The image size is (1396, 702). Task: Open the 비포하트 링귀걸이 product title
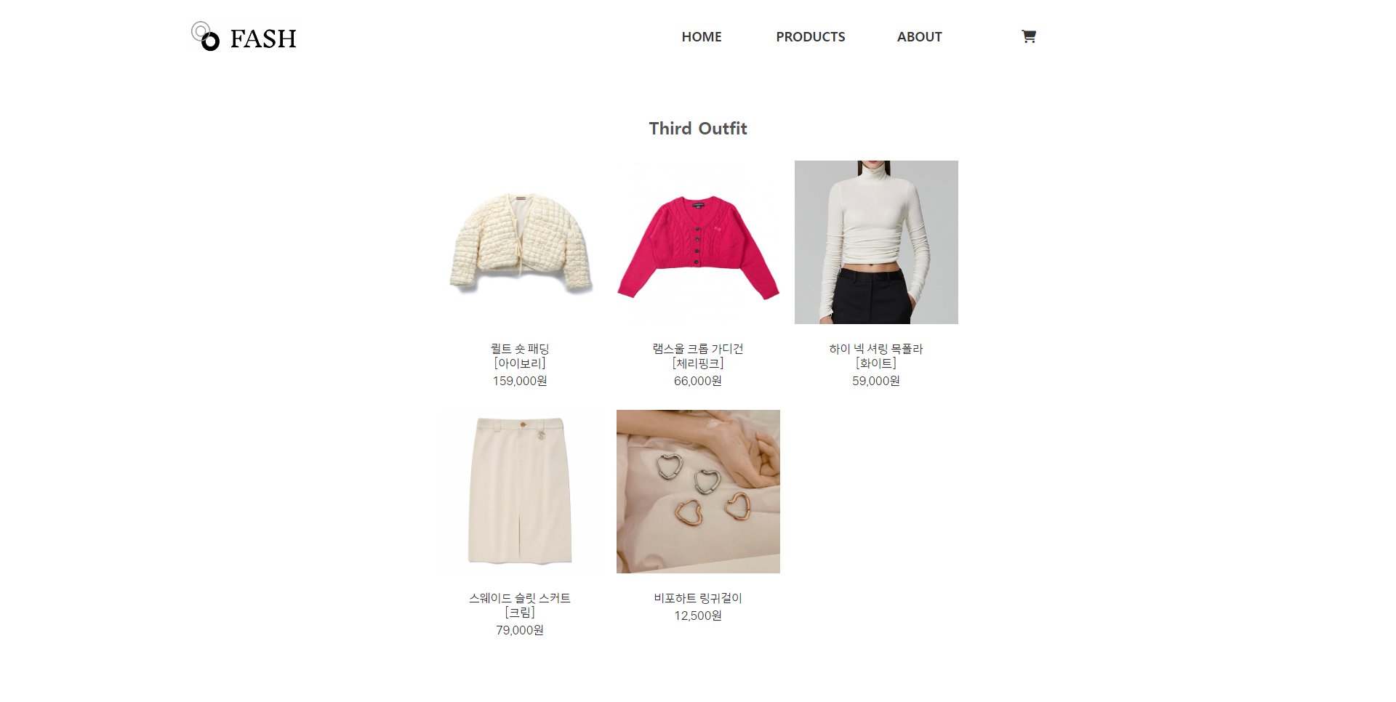pos(698,598)
